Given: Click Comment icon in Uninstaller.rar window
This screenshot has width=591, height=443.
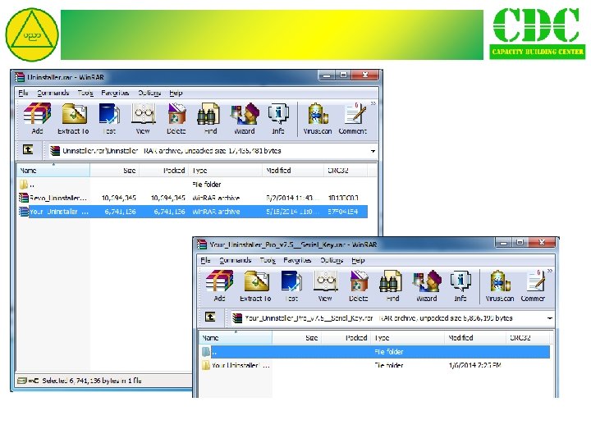Looking at the screenshot, I should 353,119.
